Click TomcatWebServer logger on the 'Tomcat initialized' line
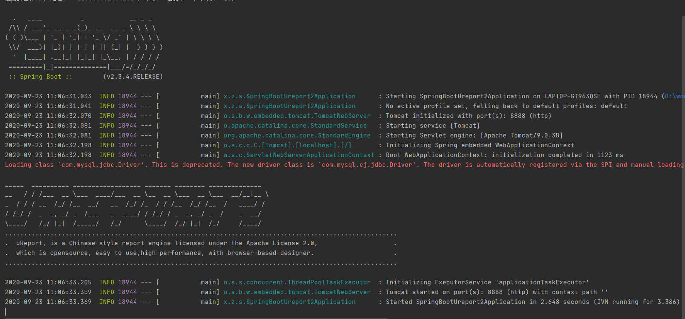Image resolution: width=685 pixels, height=319 pixels. pos(297,116)
